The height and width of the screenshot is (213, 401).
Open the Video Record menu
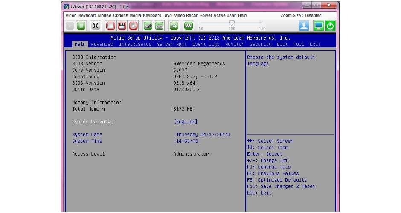pos(186,16)
